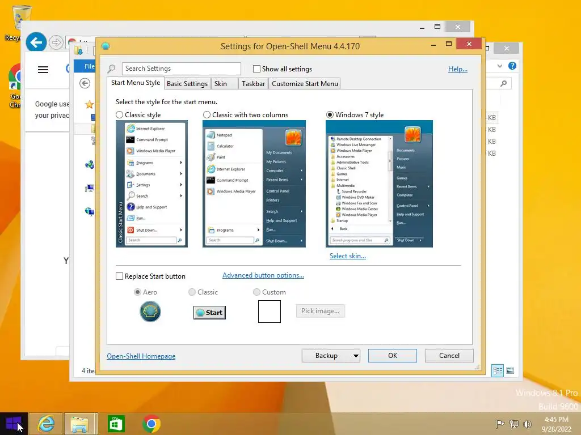
Task: Select Windows 7 style radio button
Action: coord(330,114)
